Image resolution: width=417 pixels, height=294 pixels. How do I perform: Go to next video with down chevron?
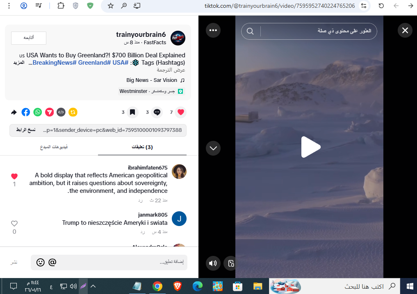213,148
